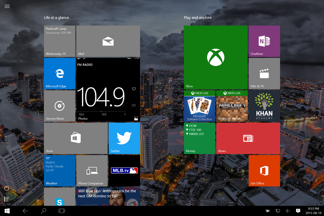Open the Groove Music tile
Screen dimensions: 324x216
coord(60,106)
